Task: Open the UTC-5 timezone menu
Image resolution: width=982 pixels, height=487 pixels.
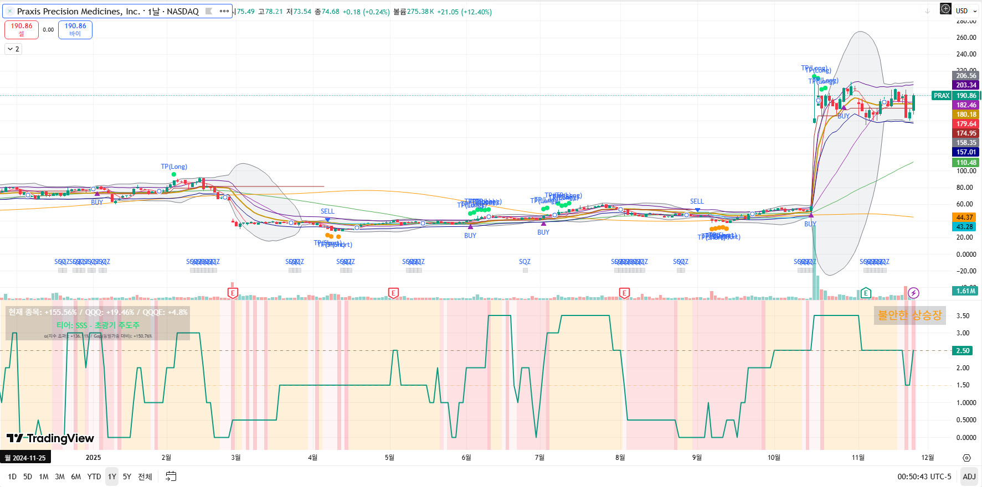Action: click(x=939, y=476)
